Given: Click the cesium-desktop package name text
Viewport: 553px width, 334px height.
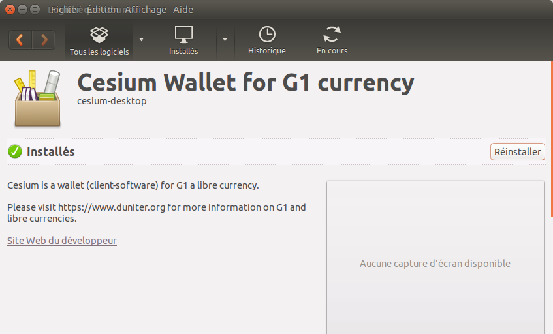Looking at the screenshot, I should pos(112,101).
